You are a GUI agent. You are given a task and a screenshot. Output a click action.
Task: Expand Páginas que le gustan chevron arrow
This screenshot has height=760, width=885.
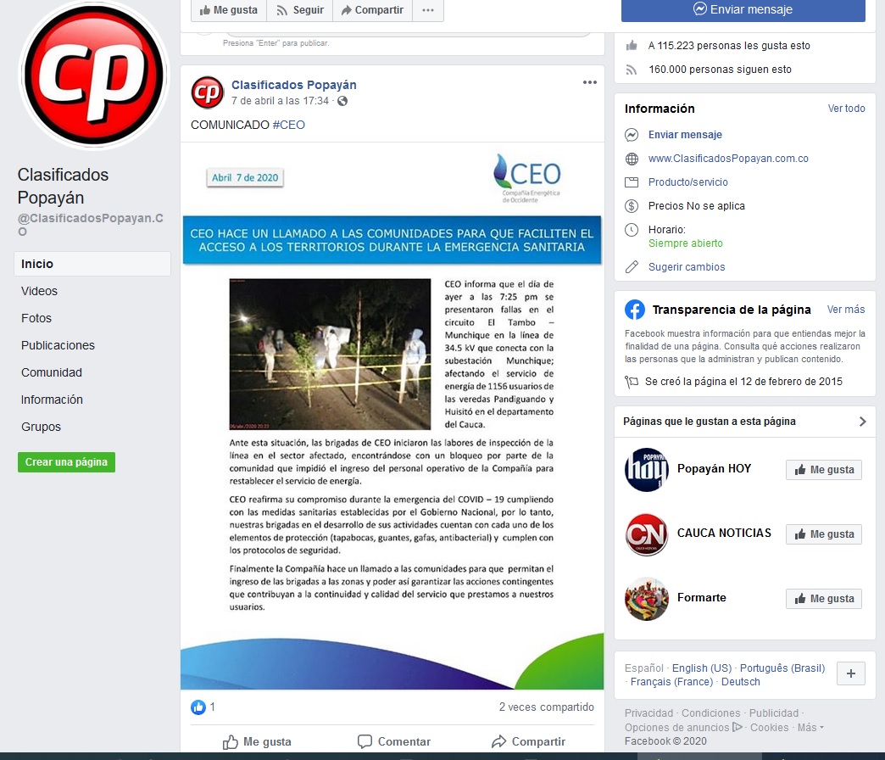pos(862,422)
